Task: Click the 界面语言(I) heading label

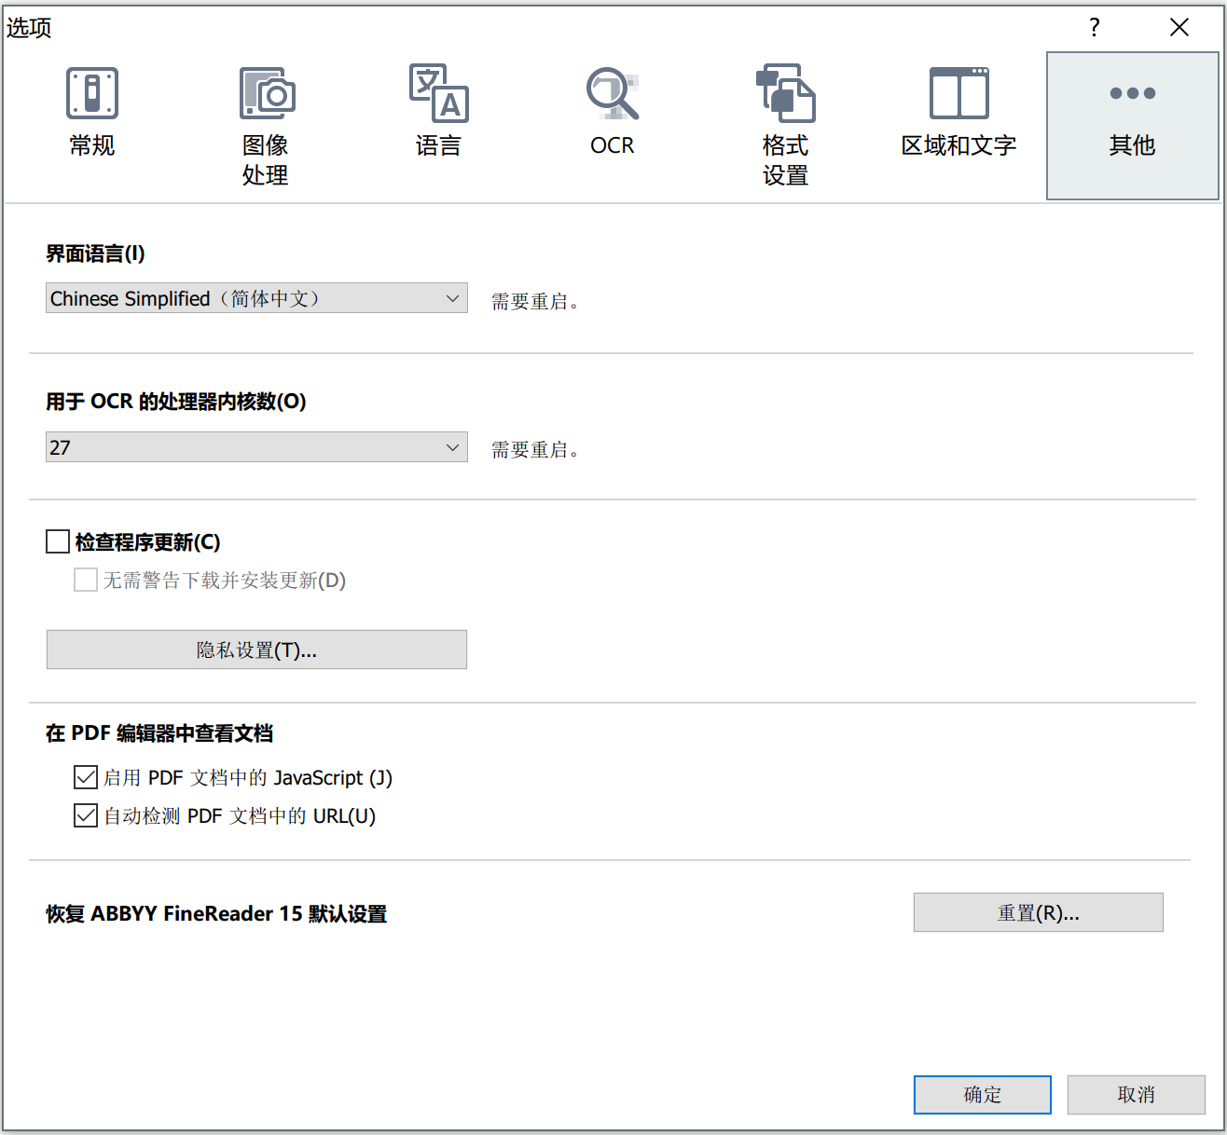Action: pyautogui.click(x=95, y=253)
